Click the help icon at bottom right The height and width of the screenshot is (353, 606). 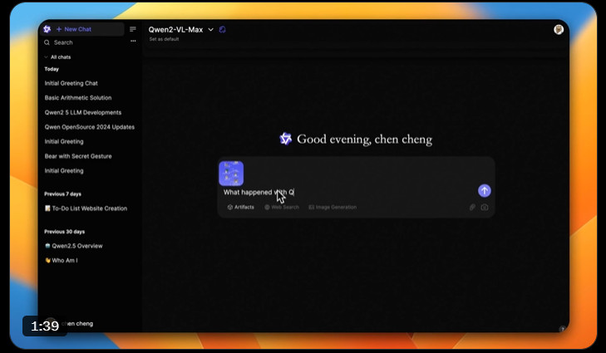(562, 329)
